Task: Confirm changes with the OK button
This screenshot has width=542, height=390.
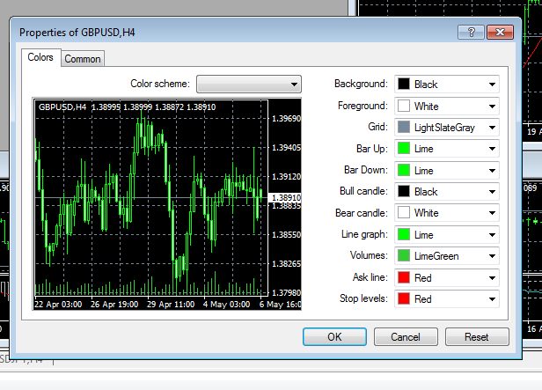Action: click(334, 337)
